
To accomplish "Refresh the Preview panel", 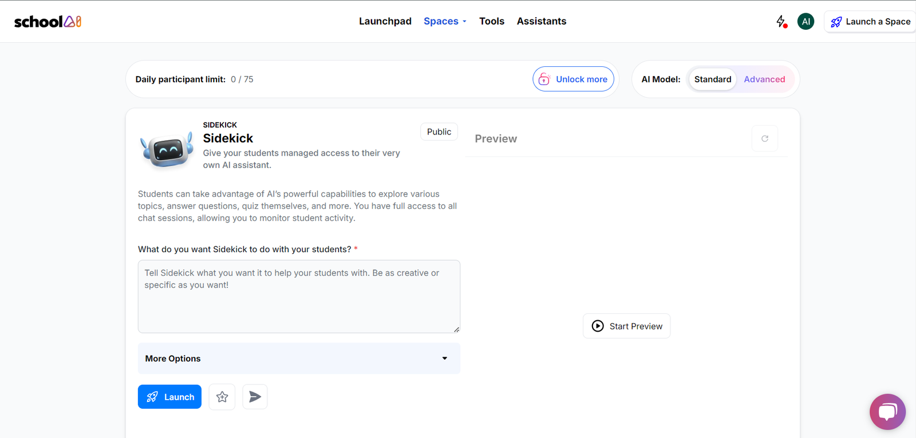I will [x=765, y=138].
